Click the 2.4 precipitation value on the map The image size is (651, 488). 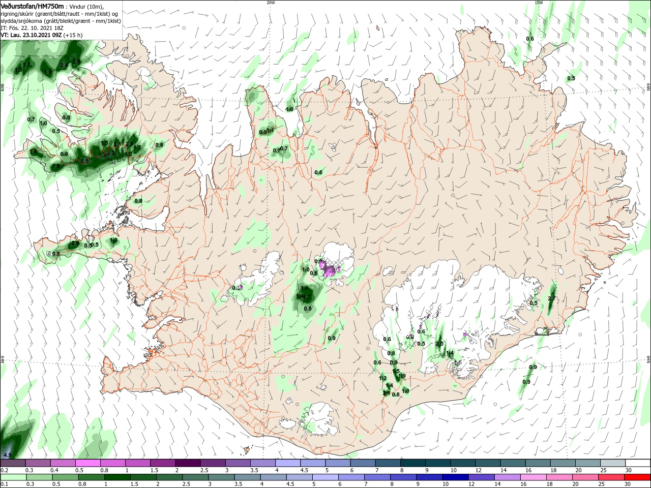click(x=64, y=65)
